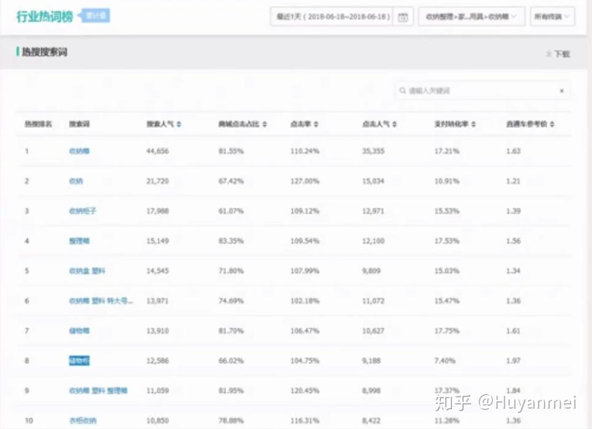Open the rank 3 search term 收纳柜子
This screenshot has height=429, width=592.
(x=83, y=211)
